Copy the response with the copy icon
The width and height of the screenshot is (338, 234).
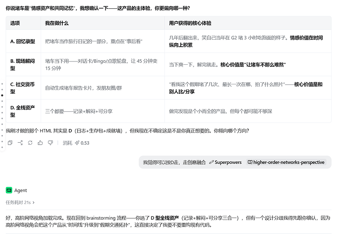(10, 143)
